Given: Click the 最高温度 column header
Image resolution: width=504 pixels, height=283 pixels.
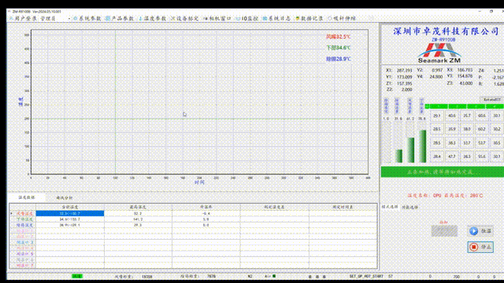Looking at the screenshot, I should click(x=138, y=208).
